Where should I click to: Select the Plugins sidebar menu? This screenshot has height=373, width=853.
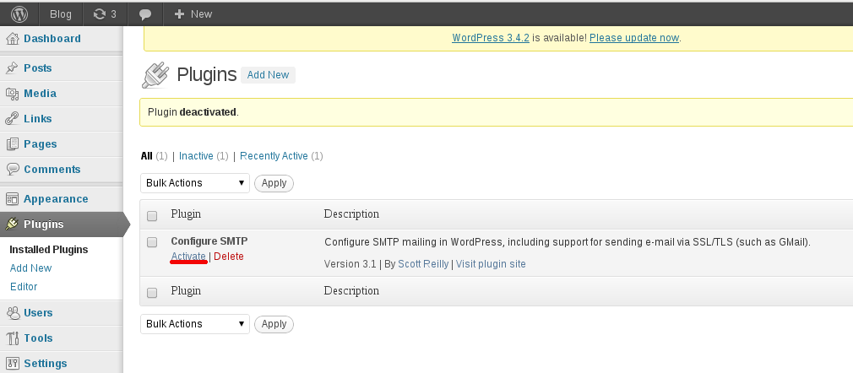(x=44, y=224)
